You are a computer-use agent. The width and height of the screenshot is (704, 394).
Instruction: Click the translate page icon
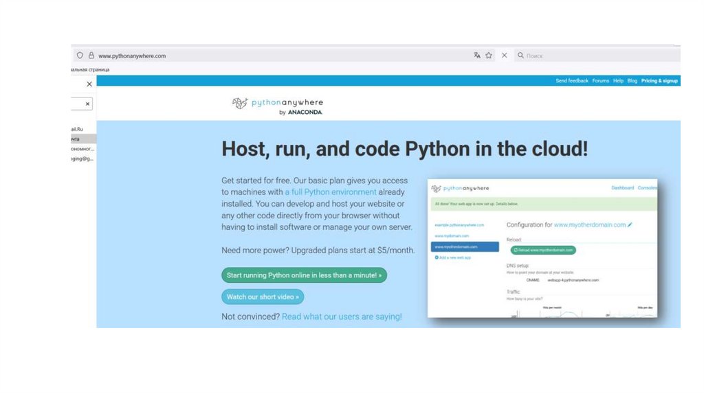(x=477, y=55)
